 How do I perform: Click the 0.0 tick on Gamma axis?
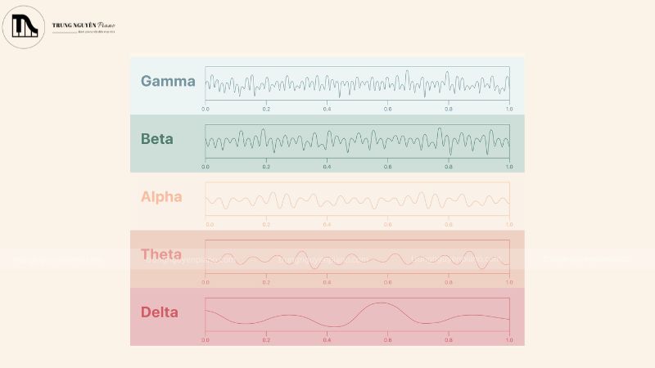pos(206,109)
